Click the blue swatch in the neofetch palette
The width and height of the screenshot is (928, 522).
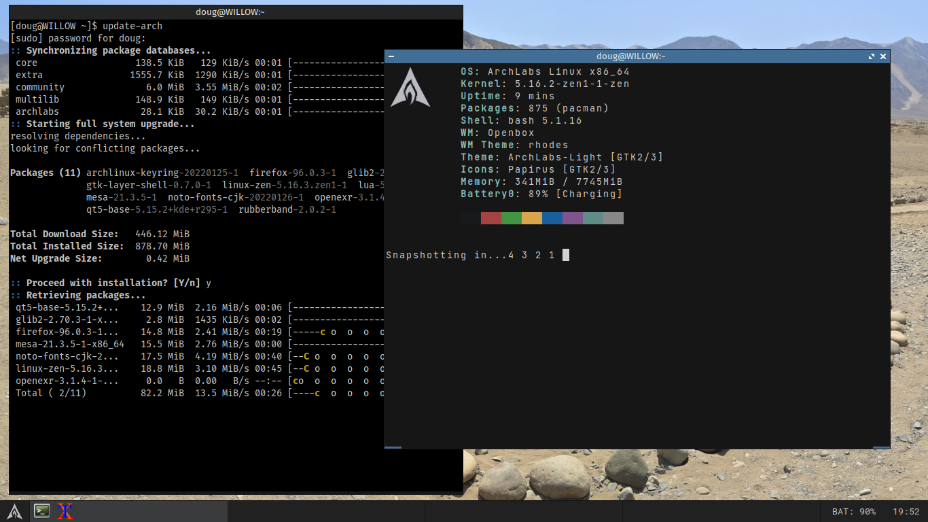tap(552, 218)
